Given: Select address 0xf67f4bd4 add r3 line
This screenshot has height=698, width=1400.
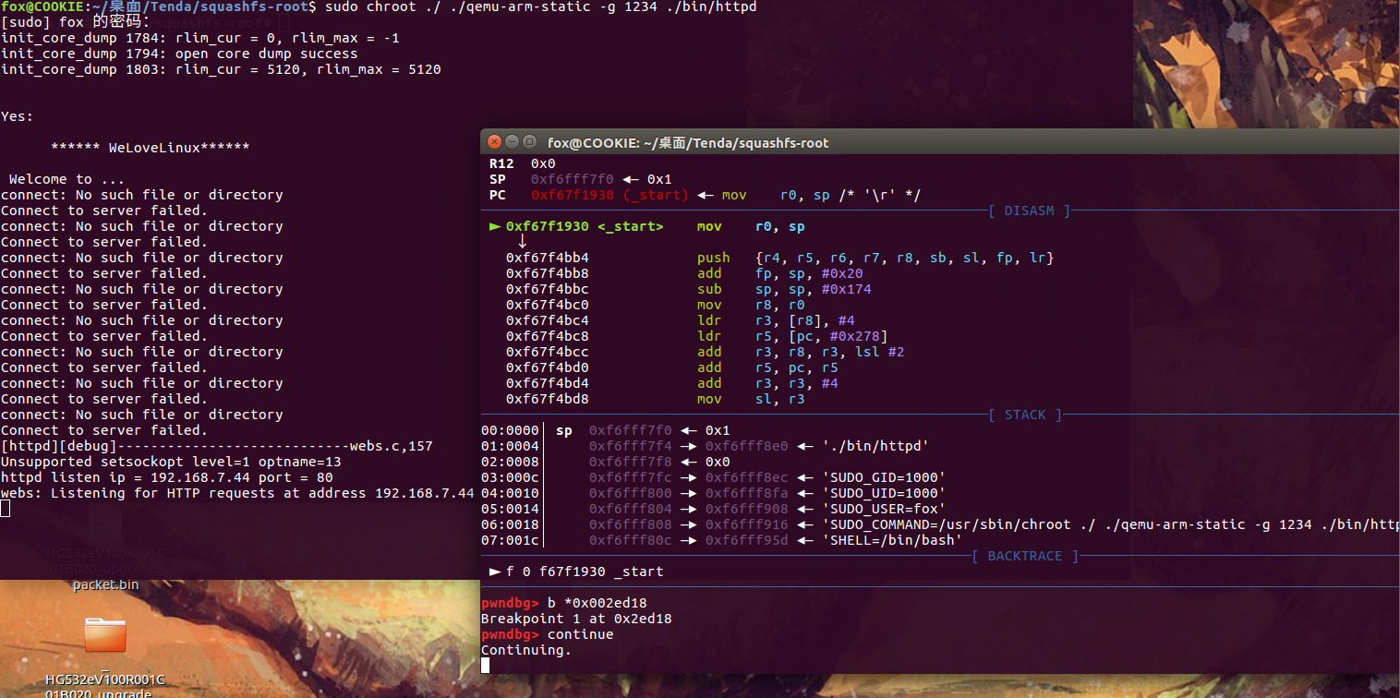Looking at the screenshot, I should tap(671, 383).
